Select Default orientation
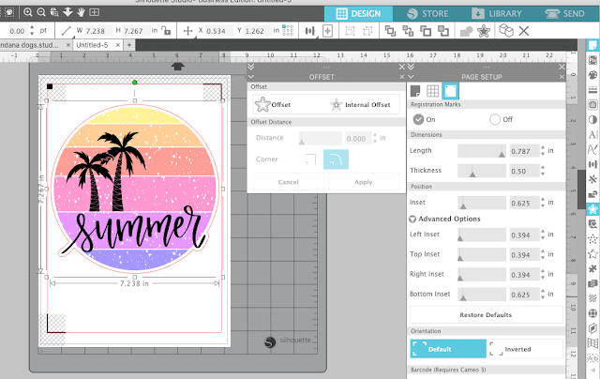 (448, 349)
